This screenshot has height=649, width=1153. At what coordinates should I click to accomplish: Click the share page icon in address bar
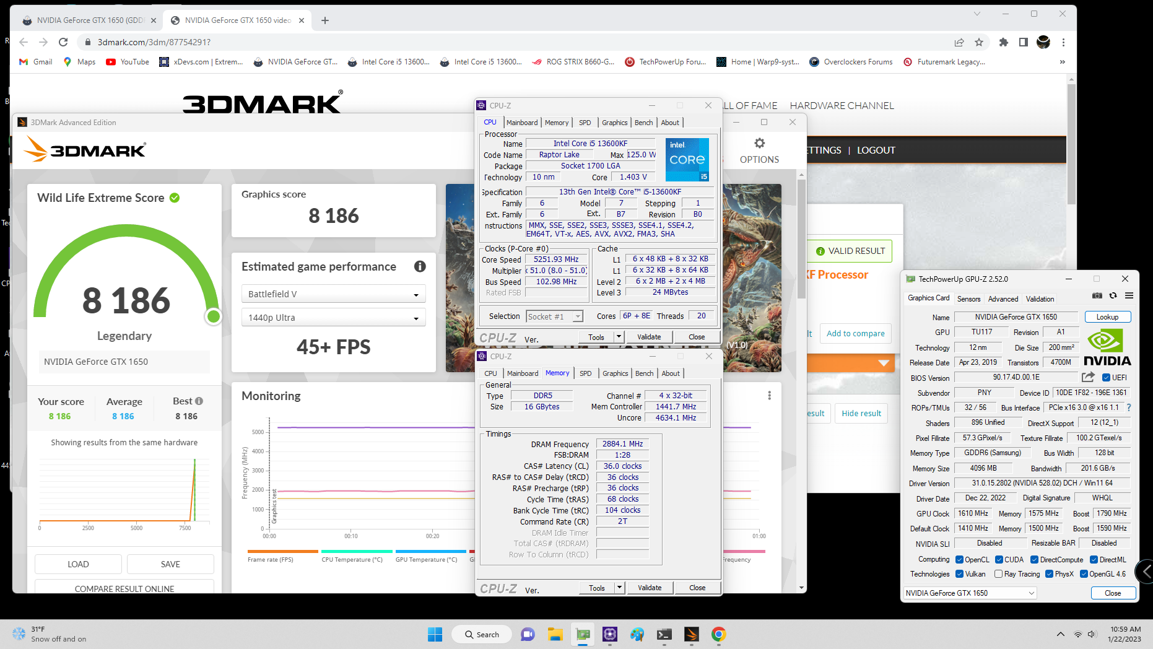click(x=959, y=42)
